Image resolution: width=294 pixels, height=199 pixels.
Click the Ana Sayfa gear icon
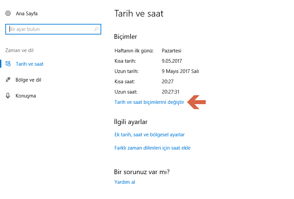point(8,13)
